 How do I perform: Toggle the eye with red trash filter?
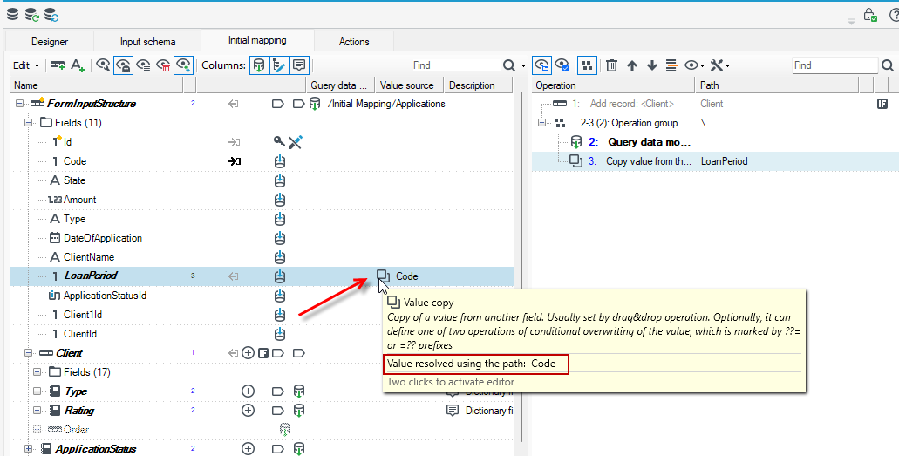pos(163,65)
